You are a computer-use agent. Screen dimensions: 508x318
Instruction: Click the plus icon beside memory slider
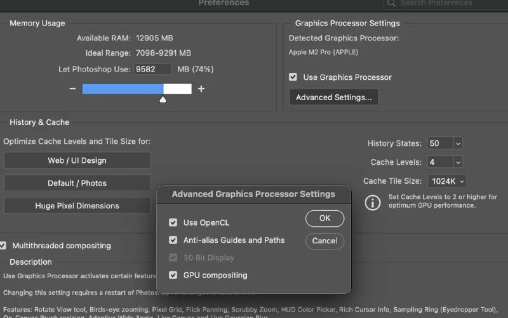201,89
